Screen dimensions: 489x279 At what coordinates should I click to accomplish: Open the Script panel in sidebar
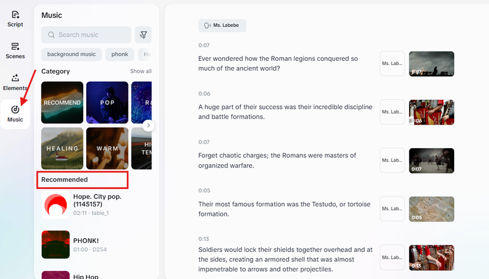click(16, 19)
